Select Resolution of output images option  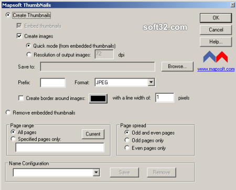pos(29,54)
